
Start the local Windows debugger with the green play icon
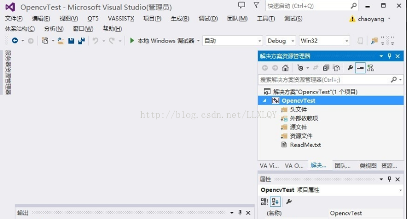coord(132,40)
